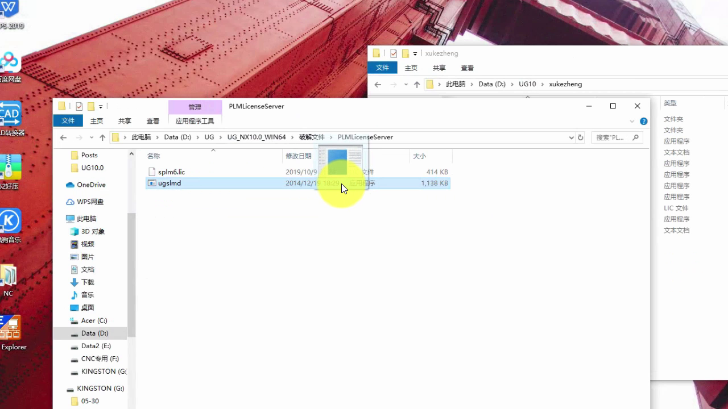
Task: Click UG_NX10.0_WIN64 in the breadcrumb path
Action: coord(256,137)
